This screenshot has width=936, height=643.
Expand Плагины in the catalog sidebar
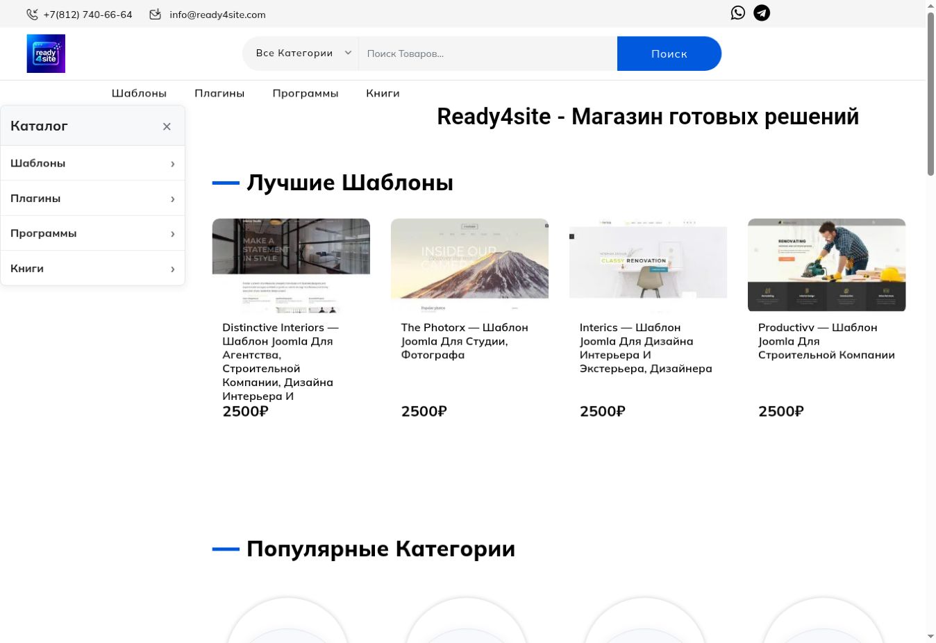coord(93,199)
